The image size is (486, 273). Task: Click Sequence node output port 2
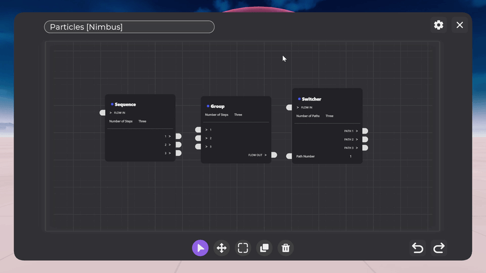tap(179, 144)
